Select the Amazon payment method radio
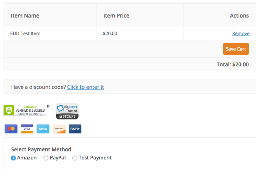Image resolution: width=260 pixels, height=177 pixels. (13, 158)
